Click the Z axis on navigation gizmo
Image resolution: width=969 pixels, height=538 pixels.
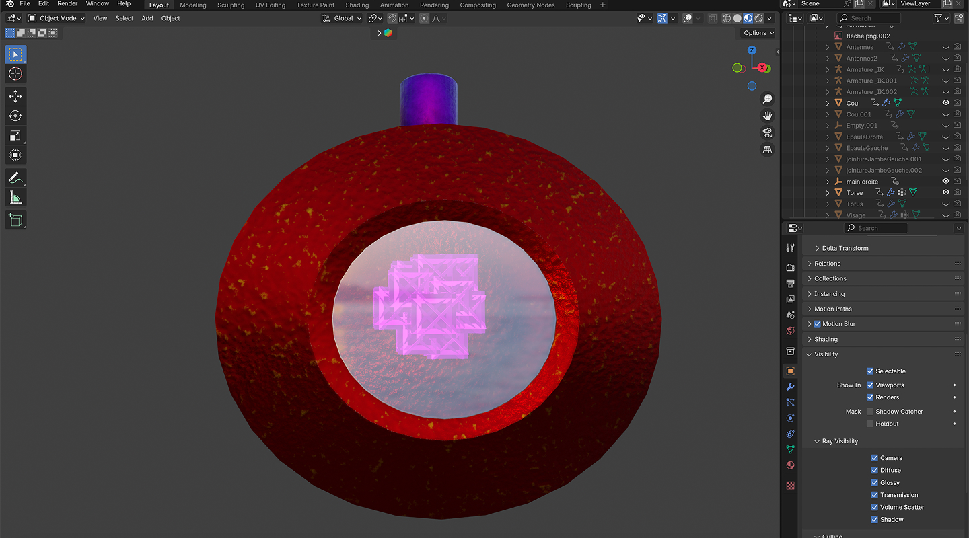tap(752, 50)
